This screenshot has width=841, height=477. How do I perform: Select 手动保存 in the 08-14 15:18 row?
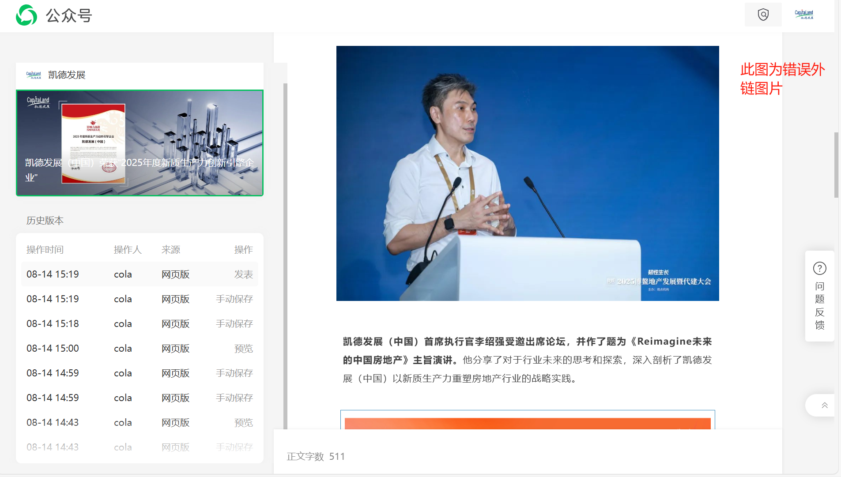click(234, 324)
